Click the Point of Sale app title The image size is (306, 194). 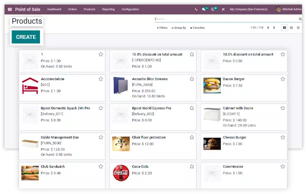point(27,9)
